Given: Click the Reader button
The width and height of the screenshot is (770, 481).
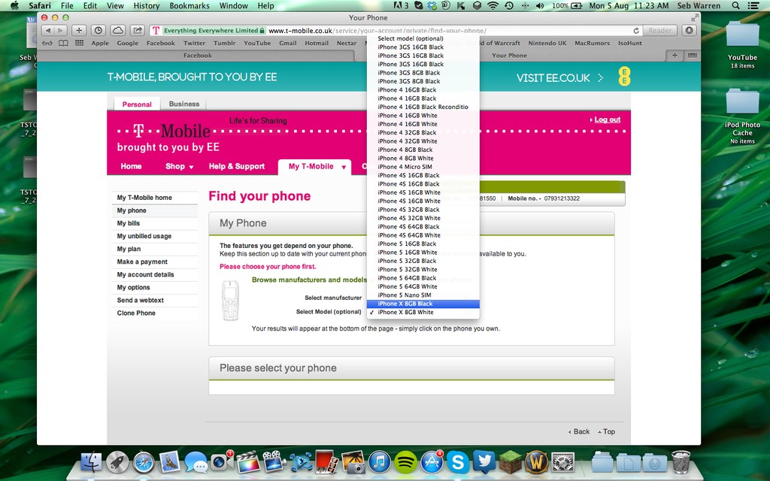Looking at the screenshot, I should click(x=659, y=30).
